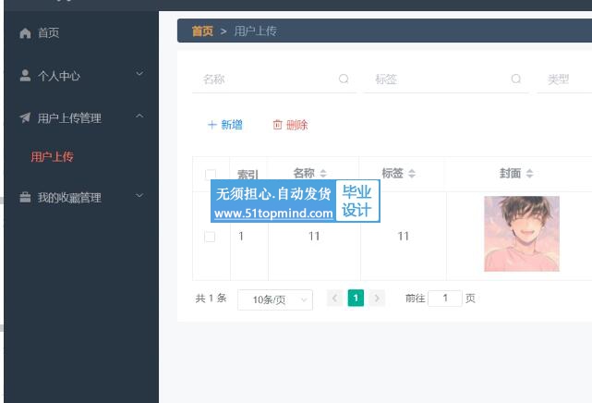This screenshot has height=403, width=592.
Task: Click the 首页 breadcrumb link
Action: (x=202, y=31)
